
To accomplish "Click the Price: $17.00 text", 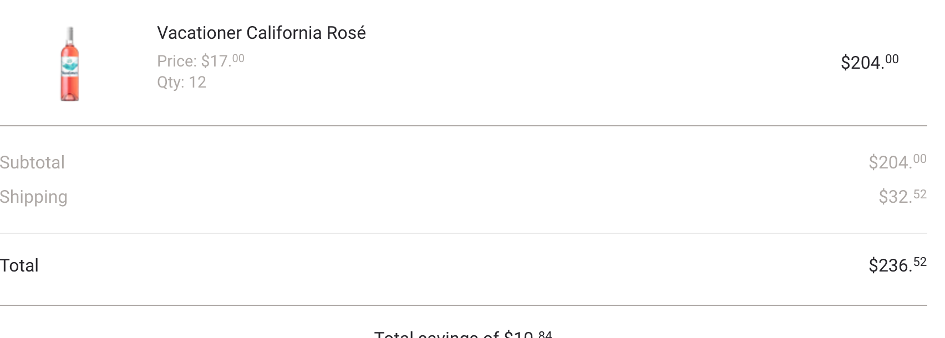I will click(x=201, y=60).
